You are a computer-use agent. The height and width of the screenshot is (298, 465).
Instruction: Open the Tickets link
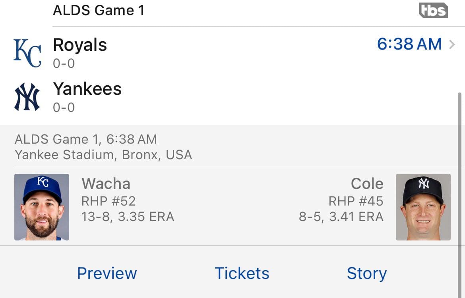[242, 273]
